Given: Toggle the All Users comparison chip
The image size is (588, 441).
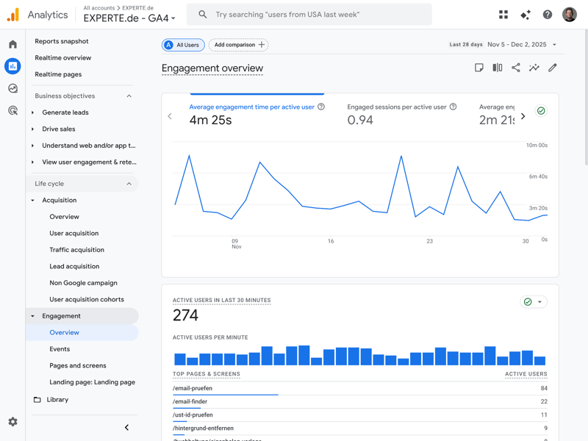Looking at the screenshot, I should tap(183, 45).
